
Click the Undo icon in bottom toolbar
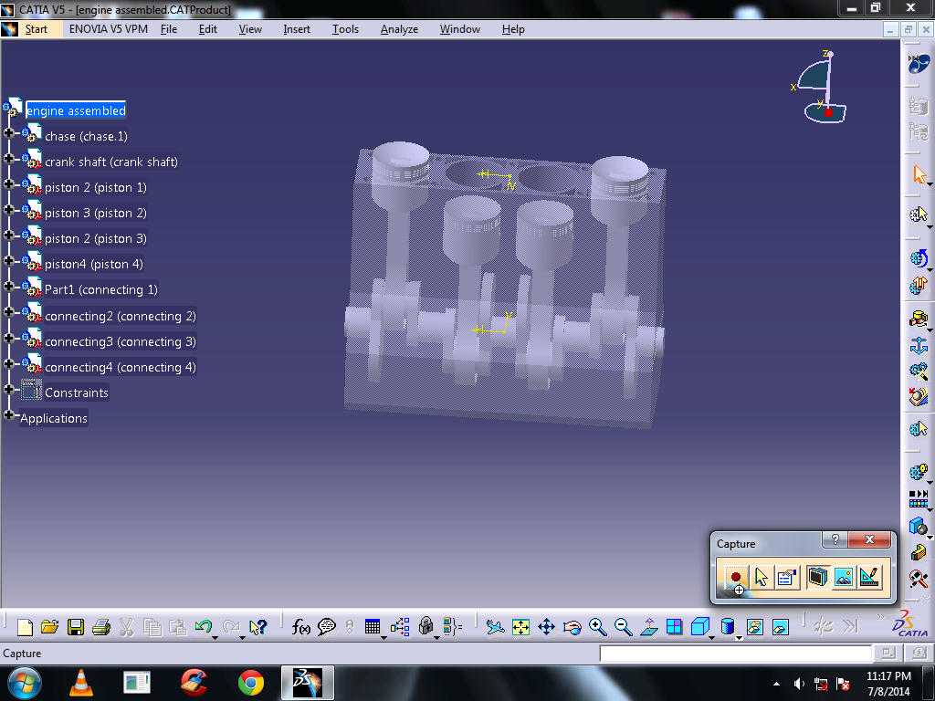[204, 627]
